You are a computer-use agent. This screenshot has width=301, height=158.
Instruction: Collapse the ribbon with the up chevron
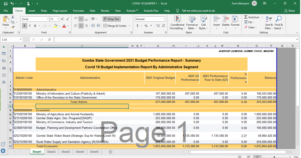click(297, 33)
